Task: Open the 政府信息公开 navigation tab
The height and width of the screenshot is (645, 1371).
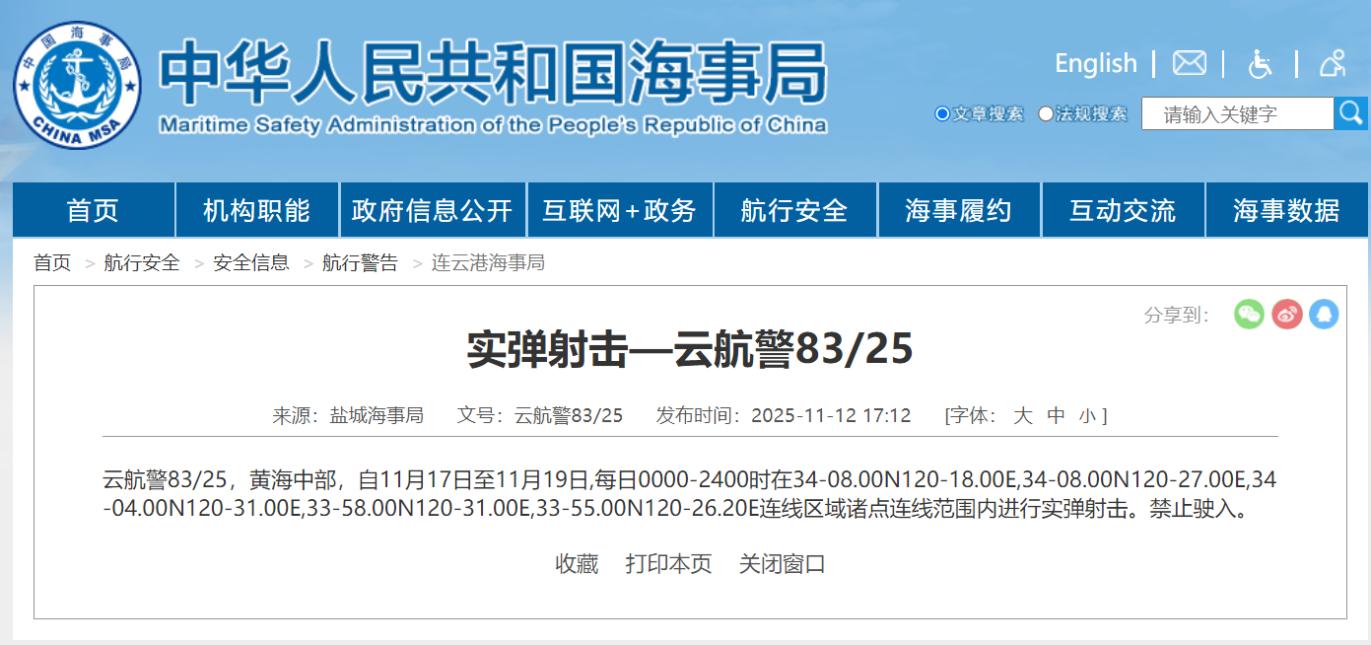Action: pos(433,210)
